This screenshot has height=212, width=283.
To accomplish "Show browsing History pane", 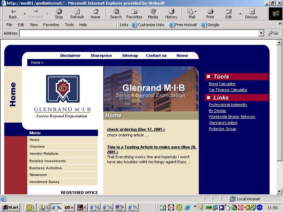I will (171, 14).
